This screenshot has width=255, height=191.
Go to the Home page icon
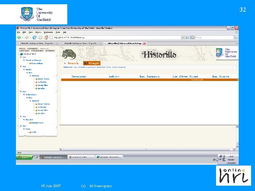(46, 37)
